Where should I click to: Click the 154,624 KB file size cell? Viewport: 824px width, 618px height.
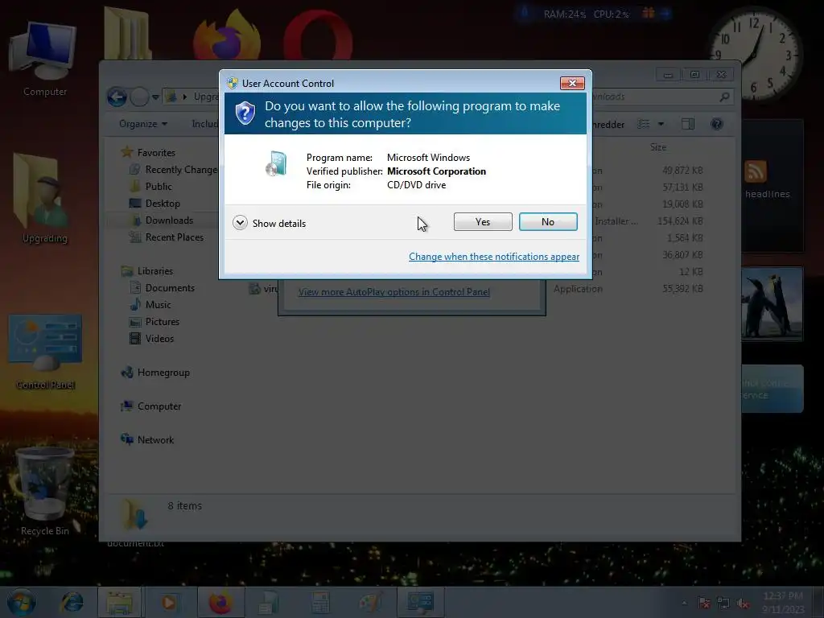click(680, 221)
